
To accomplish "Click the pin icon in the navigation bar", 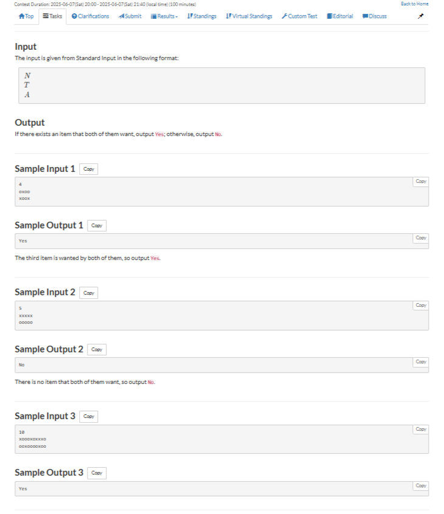I will click(420, 16).
